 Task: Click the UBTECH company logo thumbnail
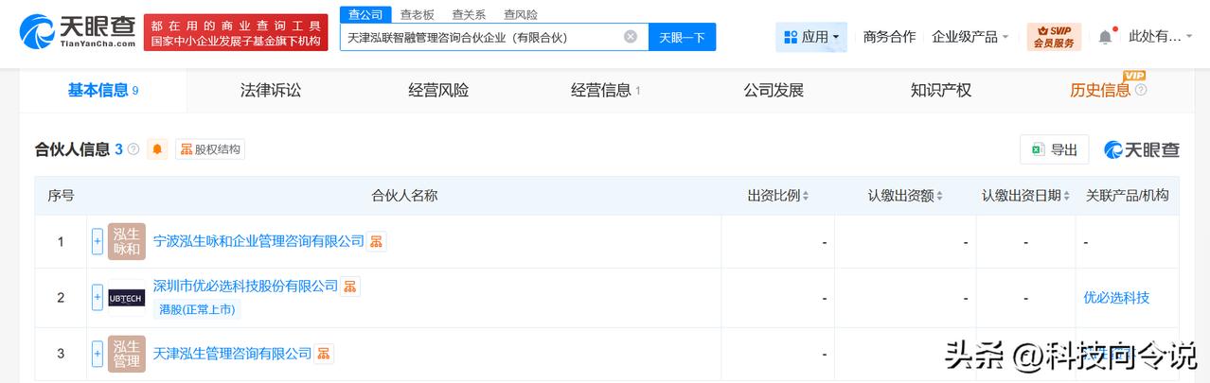(127, 298)
